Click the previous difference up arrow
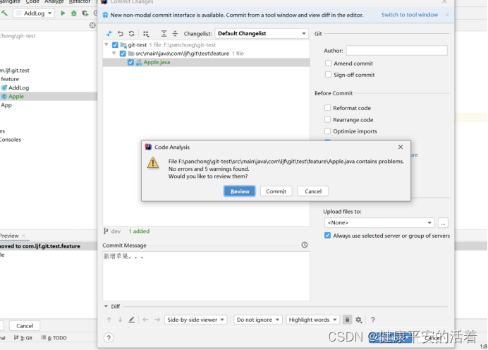The height and width of the screenshot is (350, 488). pyautogui.click(x=109, y=320)
